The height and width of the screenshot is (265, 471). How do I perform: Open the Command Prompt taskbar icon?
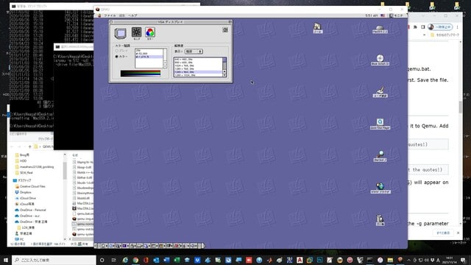point(369,260)
